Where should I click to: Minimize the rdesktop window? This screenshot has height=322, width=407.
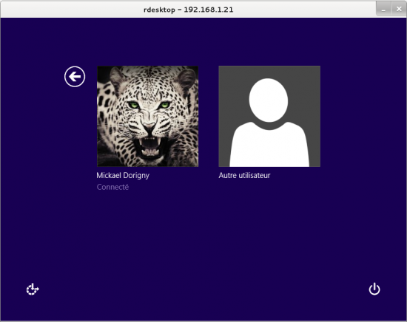click(383, 10)
